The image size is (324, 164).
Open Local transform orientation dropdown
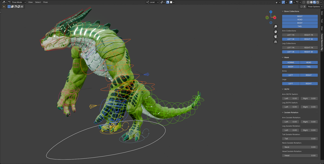[x=152, y=2]
